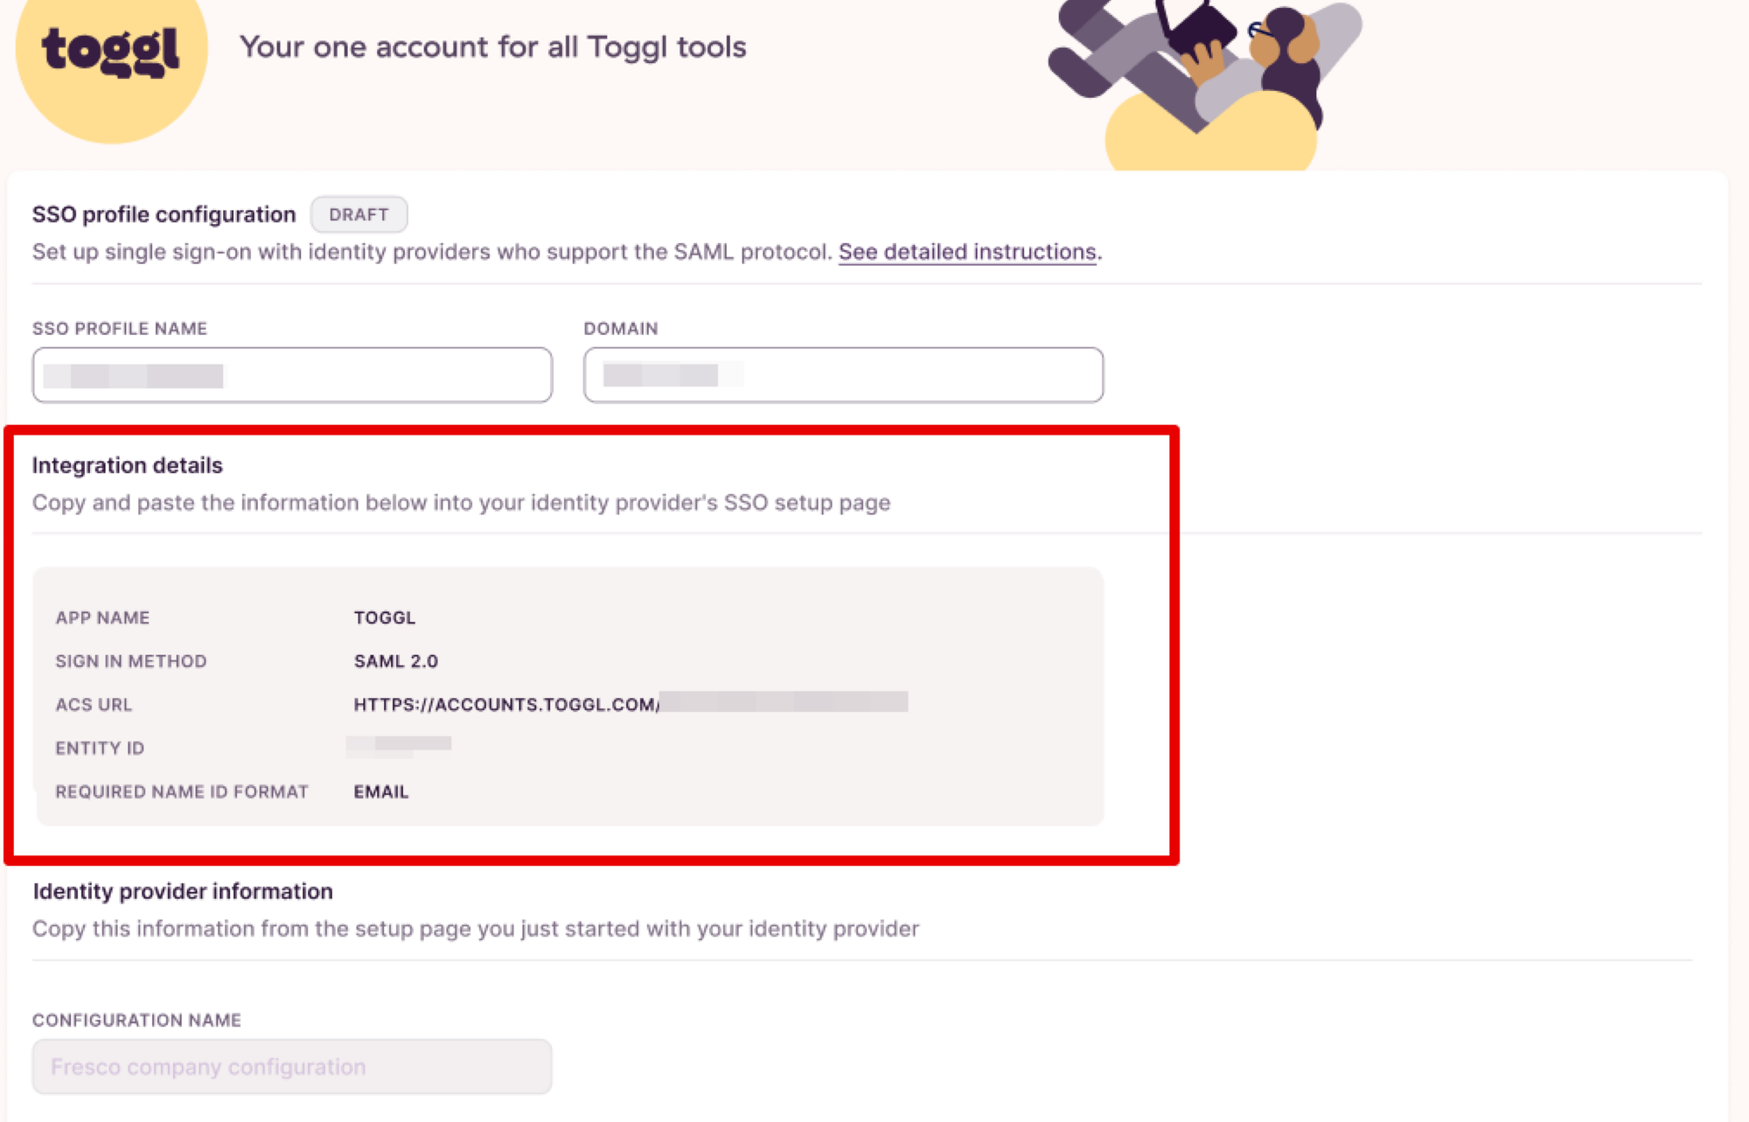Click the ACS URL label
Screen dimensions: 1749x1122
click(94, 705)
